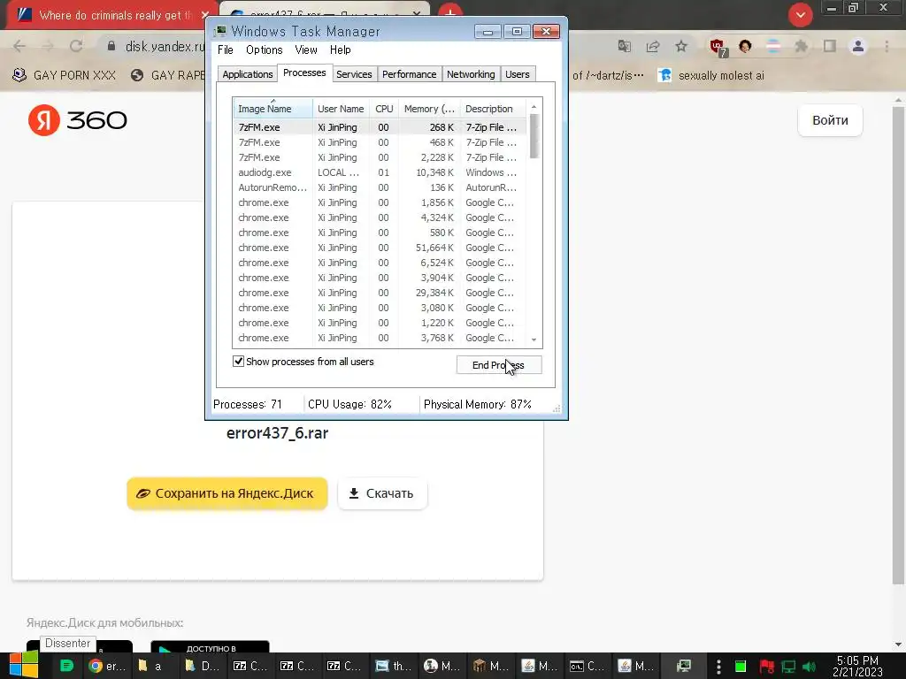Click the taskbar clock showing 5:05 PM
The width and height of the screenshot is (906, 679).
click(x=857, y=666)
